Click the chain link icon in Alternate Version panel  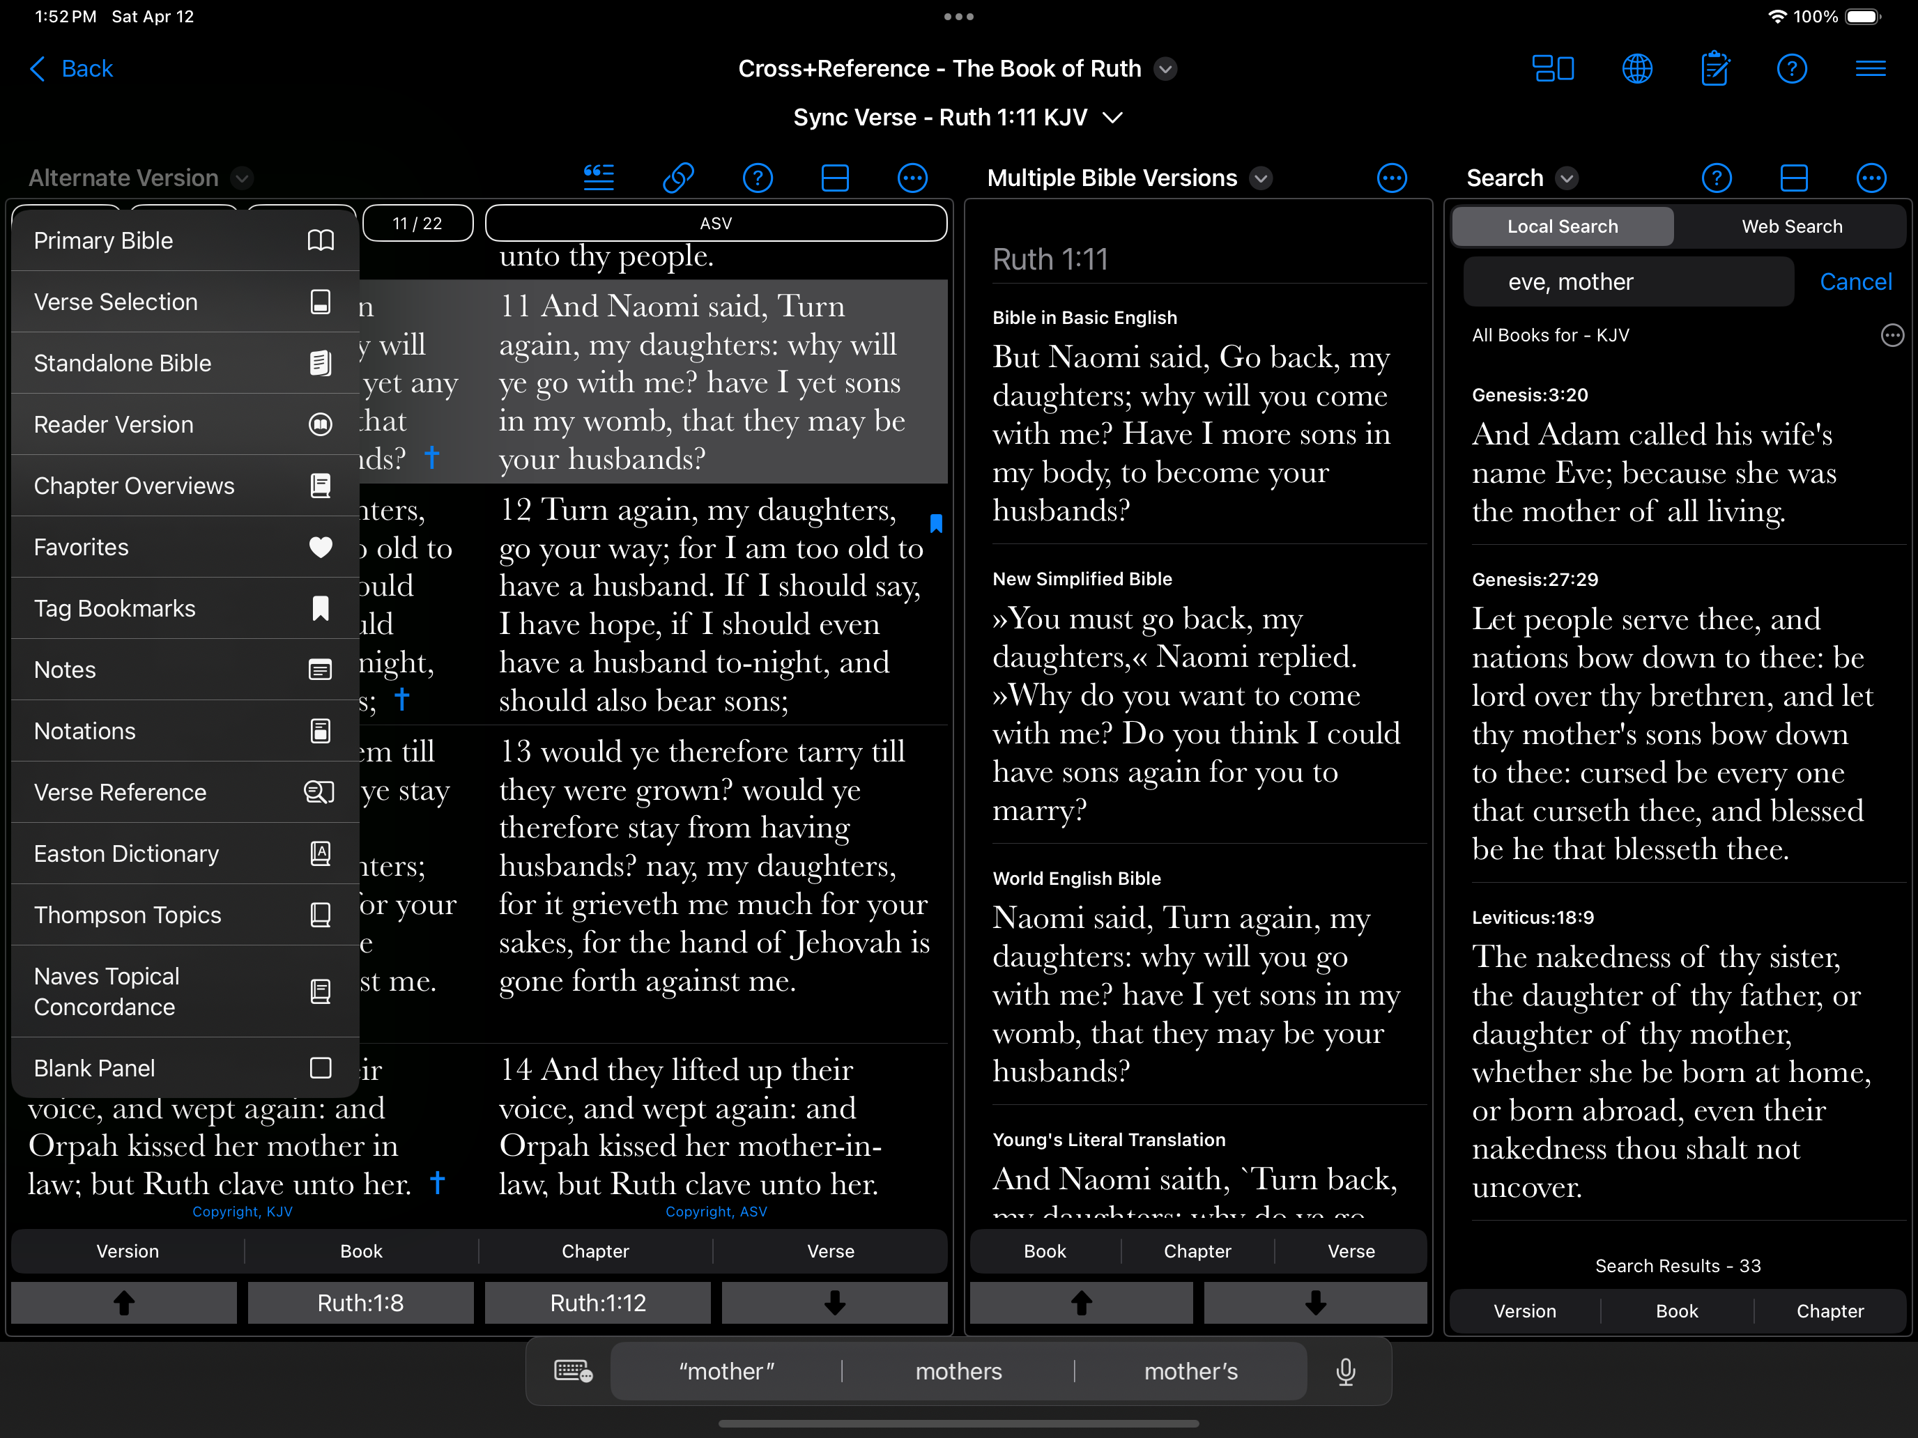coord(678,178)
